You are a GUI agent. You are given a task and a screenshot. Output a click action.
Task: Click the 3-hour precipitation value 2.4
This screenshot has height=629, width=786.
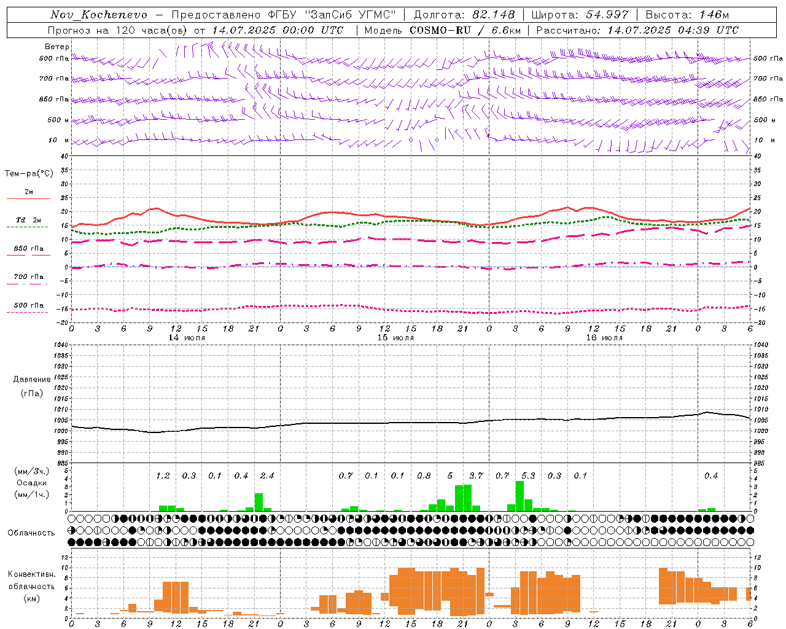point(267,476)
